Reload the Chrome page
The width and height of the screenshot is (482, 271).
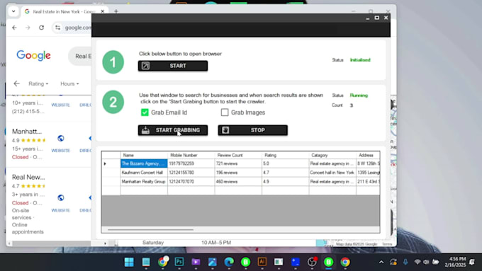tap(41, 28)
